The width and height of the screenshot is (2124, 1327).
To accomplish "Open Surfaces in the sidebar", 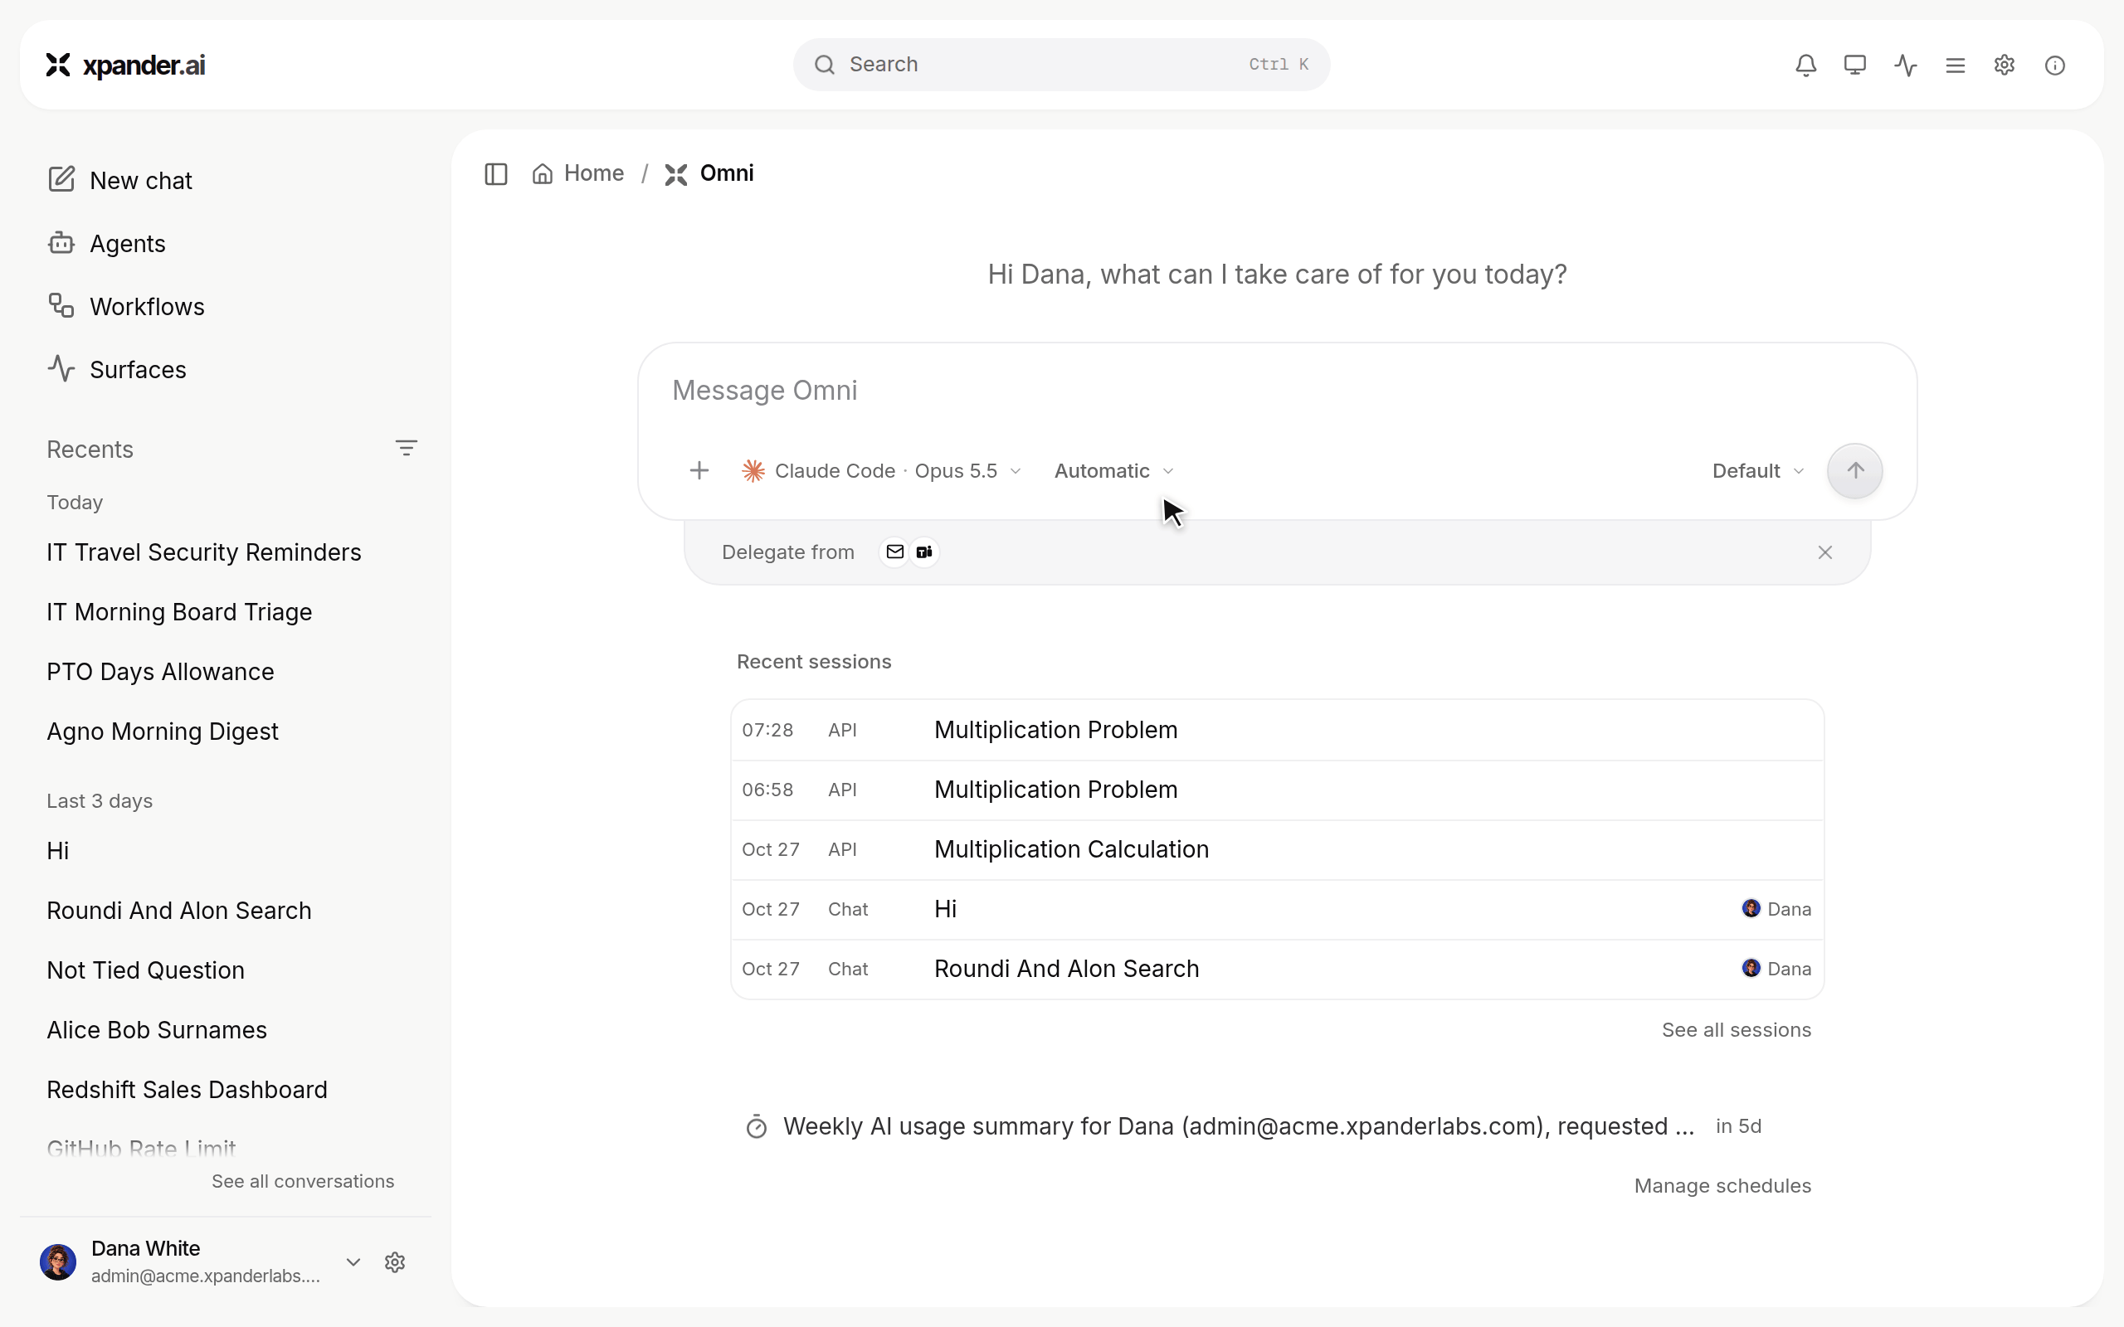I will point(117,370).
